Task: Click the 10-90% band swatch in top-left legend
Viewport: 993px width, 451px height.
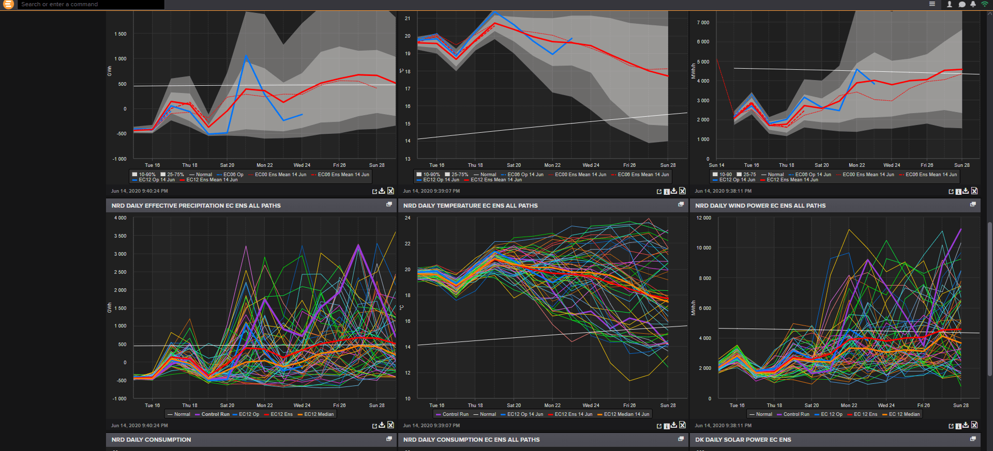Action: tap(135, 175)
